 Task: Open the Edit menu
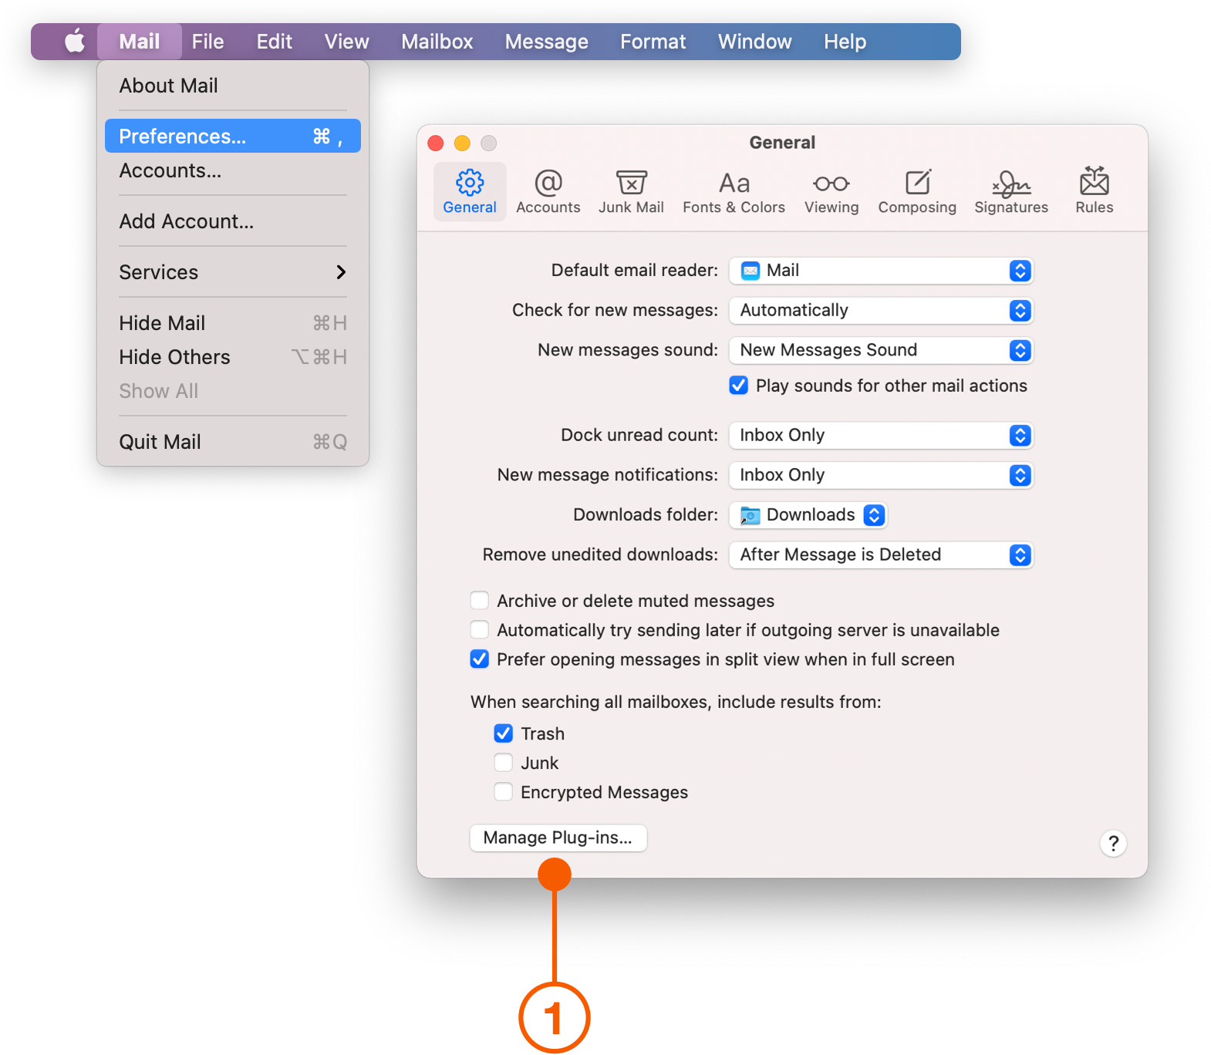coord(275,41)
